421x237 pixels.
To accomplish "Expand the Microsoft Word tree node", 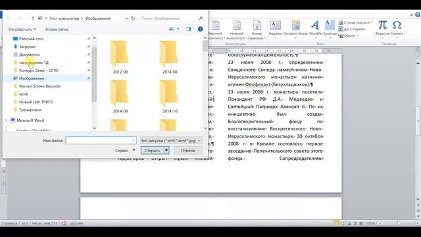I will (x=6, y=120).
